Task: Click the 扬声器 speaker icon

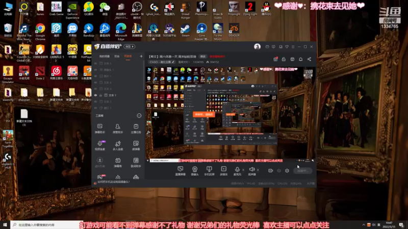Action: 251,169
